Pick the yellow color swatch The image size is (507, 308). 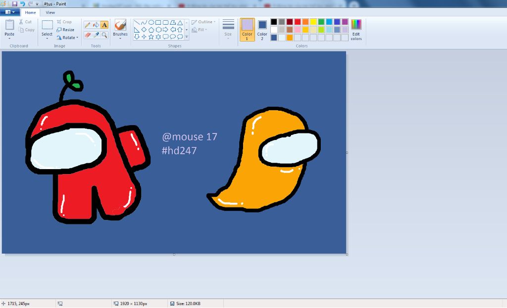pos(313,22)
